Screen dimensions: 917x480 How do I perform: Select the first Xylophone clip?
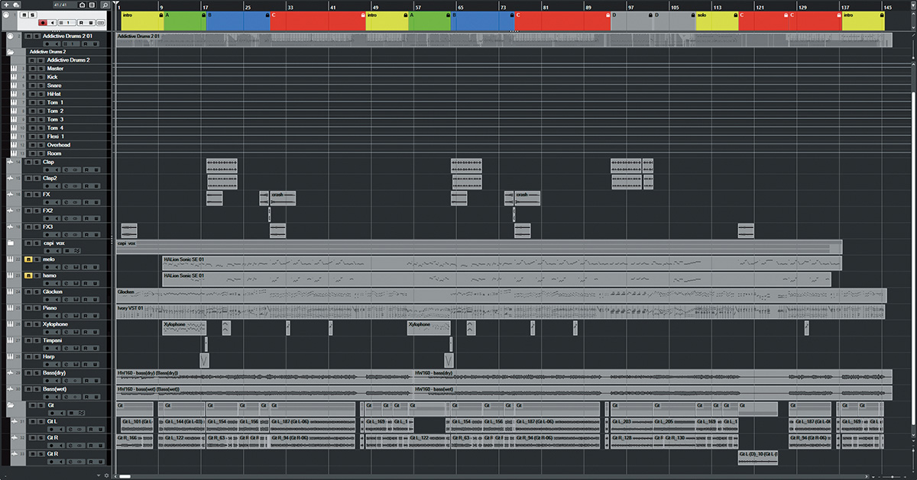tap(184, 327)
